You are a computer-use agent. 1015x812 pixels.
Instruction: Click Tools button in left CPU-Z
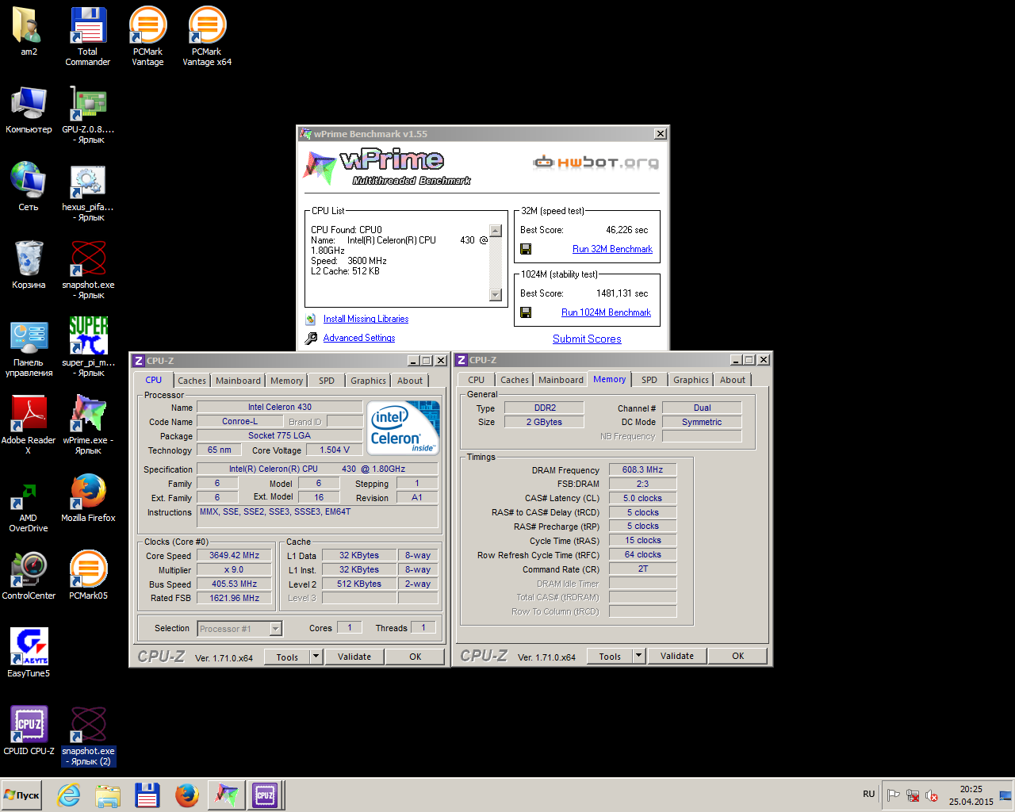(287, 657)
